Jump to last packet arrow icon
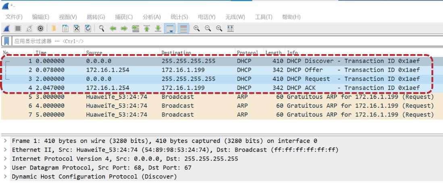The height and width of the screenshot is (185, 443). pyautogui.click(x=158, y=28)
